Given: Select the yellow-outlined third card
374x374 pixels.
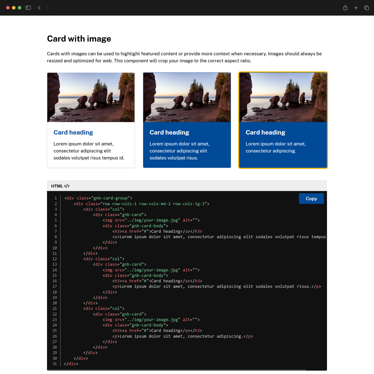Looking at the screenshot, I should point(283,120).
